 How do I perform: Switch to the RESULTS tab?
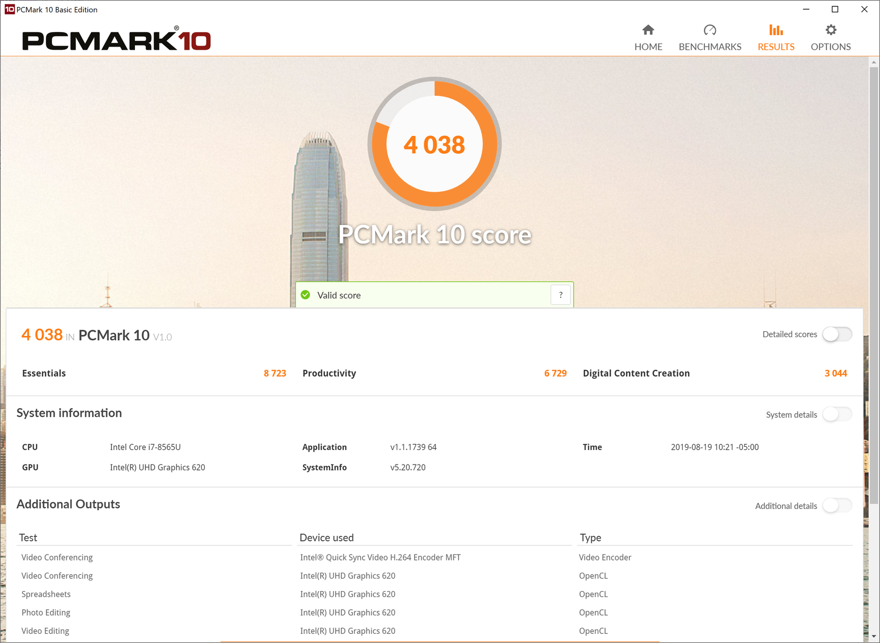(x=776, y=38)
